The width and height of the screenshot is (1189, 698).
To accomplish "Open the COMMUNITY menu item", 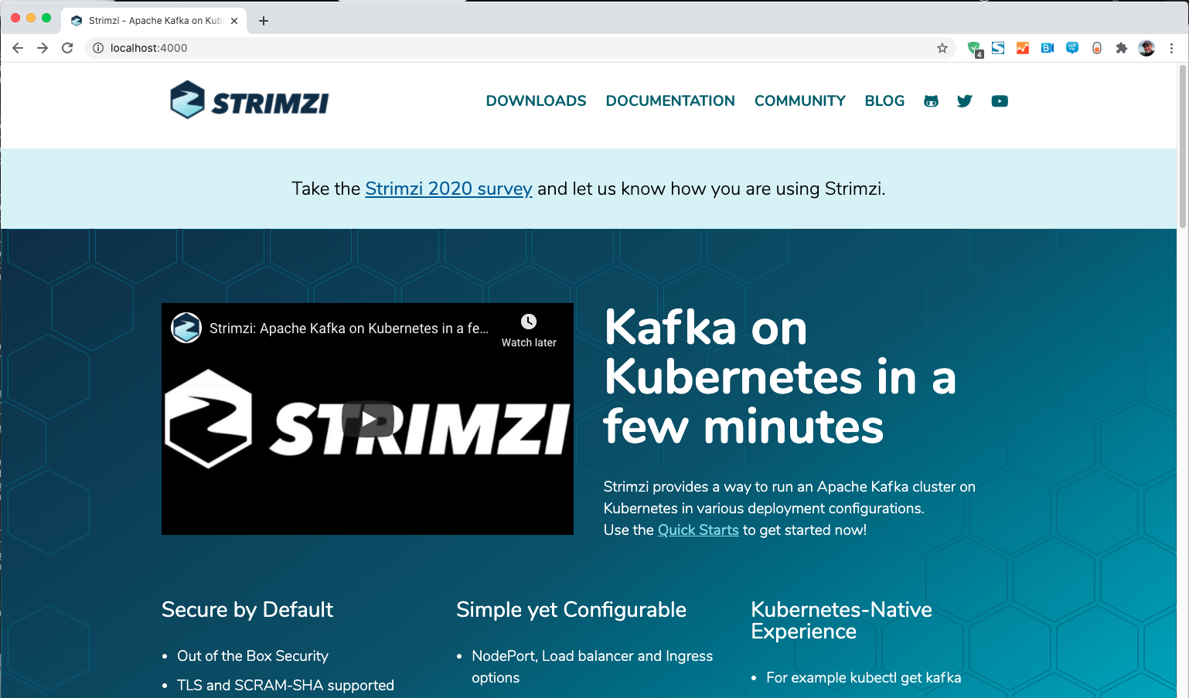I will 800,101.
